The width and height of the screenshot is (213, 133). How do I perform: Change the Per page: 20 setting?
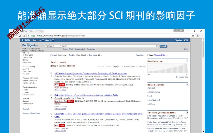coord(95,55)
